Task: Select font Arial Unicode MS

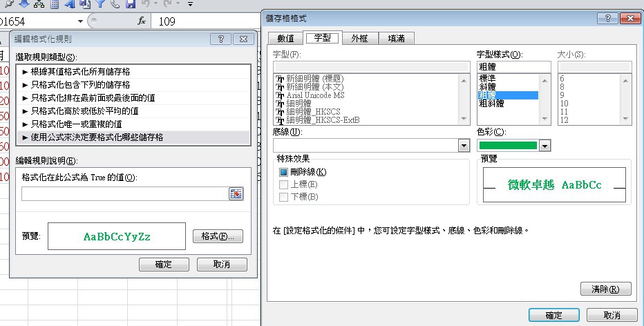Action: point(315,95)
